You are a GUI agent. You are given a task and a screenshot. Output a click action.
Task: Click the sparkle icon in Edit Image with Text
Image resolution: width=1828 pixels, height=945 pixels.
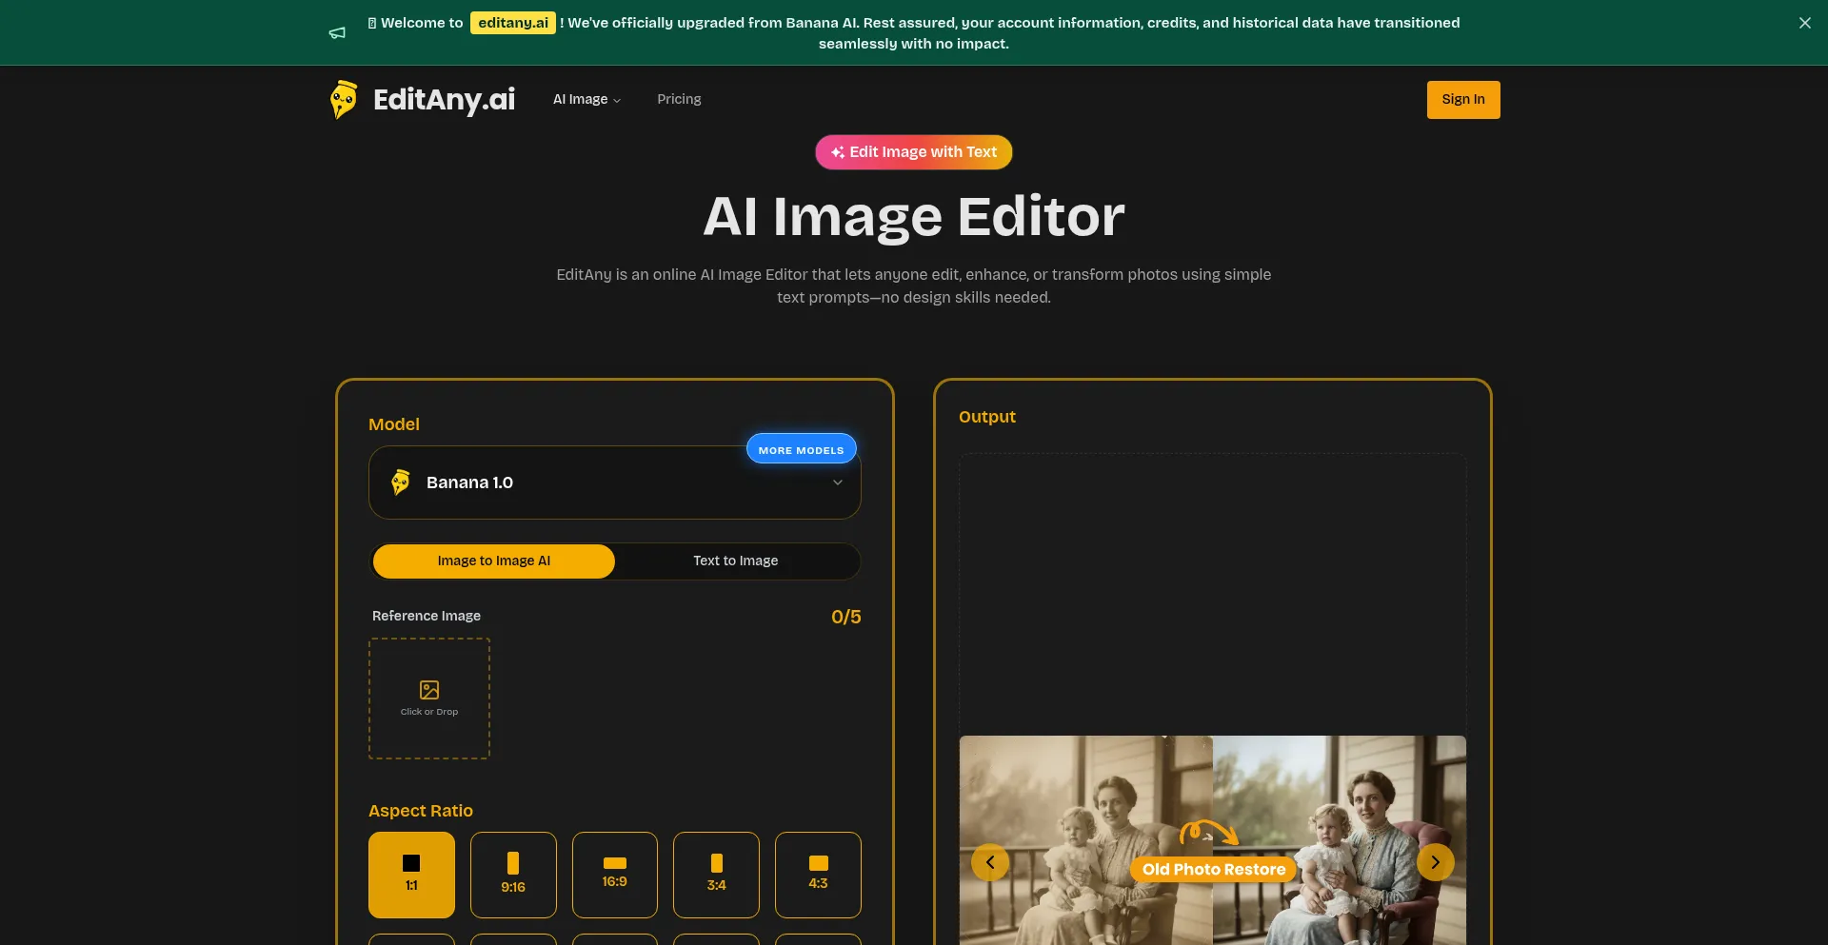[838, 152]
